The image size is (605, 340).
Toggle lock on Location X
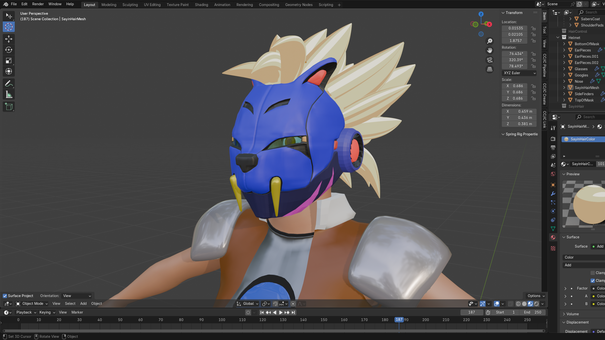tap(533, 28)
